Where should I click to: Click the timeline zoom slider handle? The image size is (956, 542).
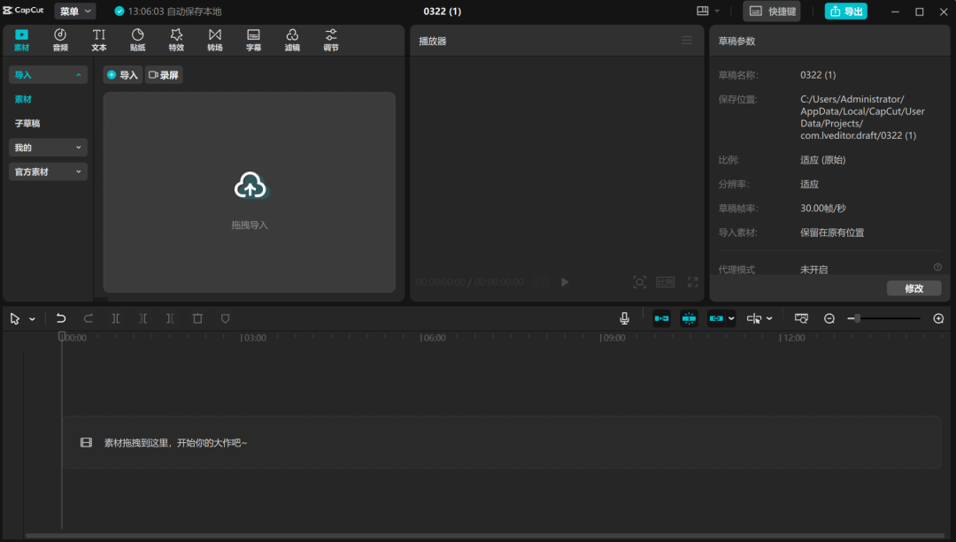click(857, 318)
